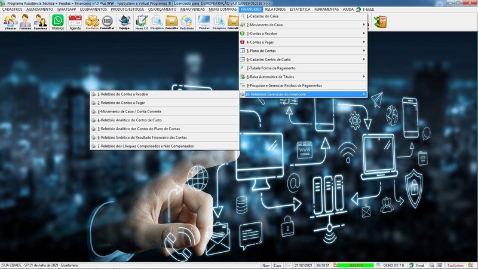
Task: Open the EQUIPAMENTOS menu
Action: pos(93,10)
